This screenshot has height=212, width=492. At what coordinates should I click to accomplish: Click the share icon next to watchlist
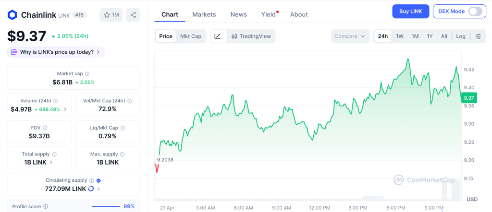[133, 15]
